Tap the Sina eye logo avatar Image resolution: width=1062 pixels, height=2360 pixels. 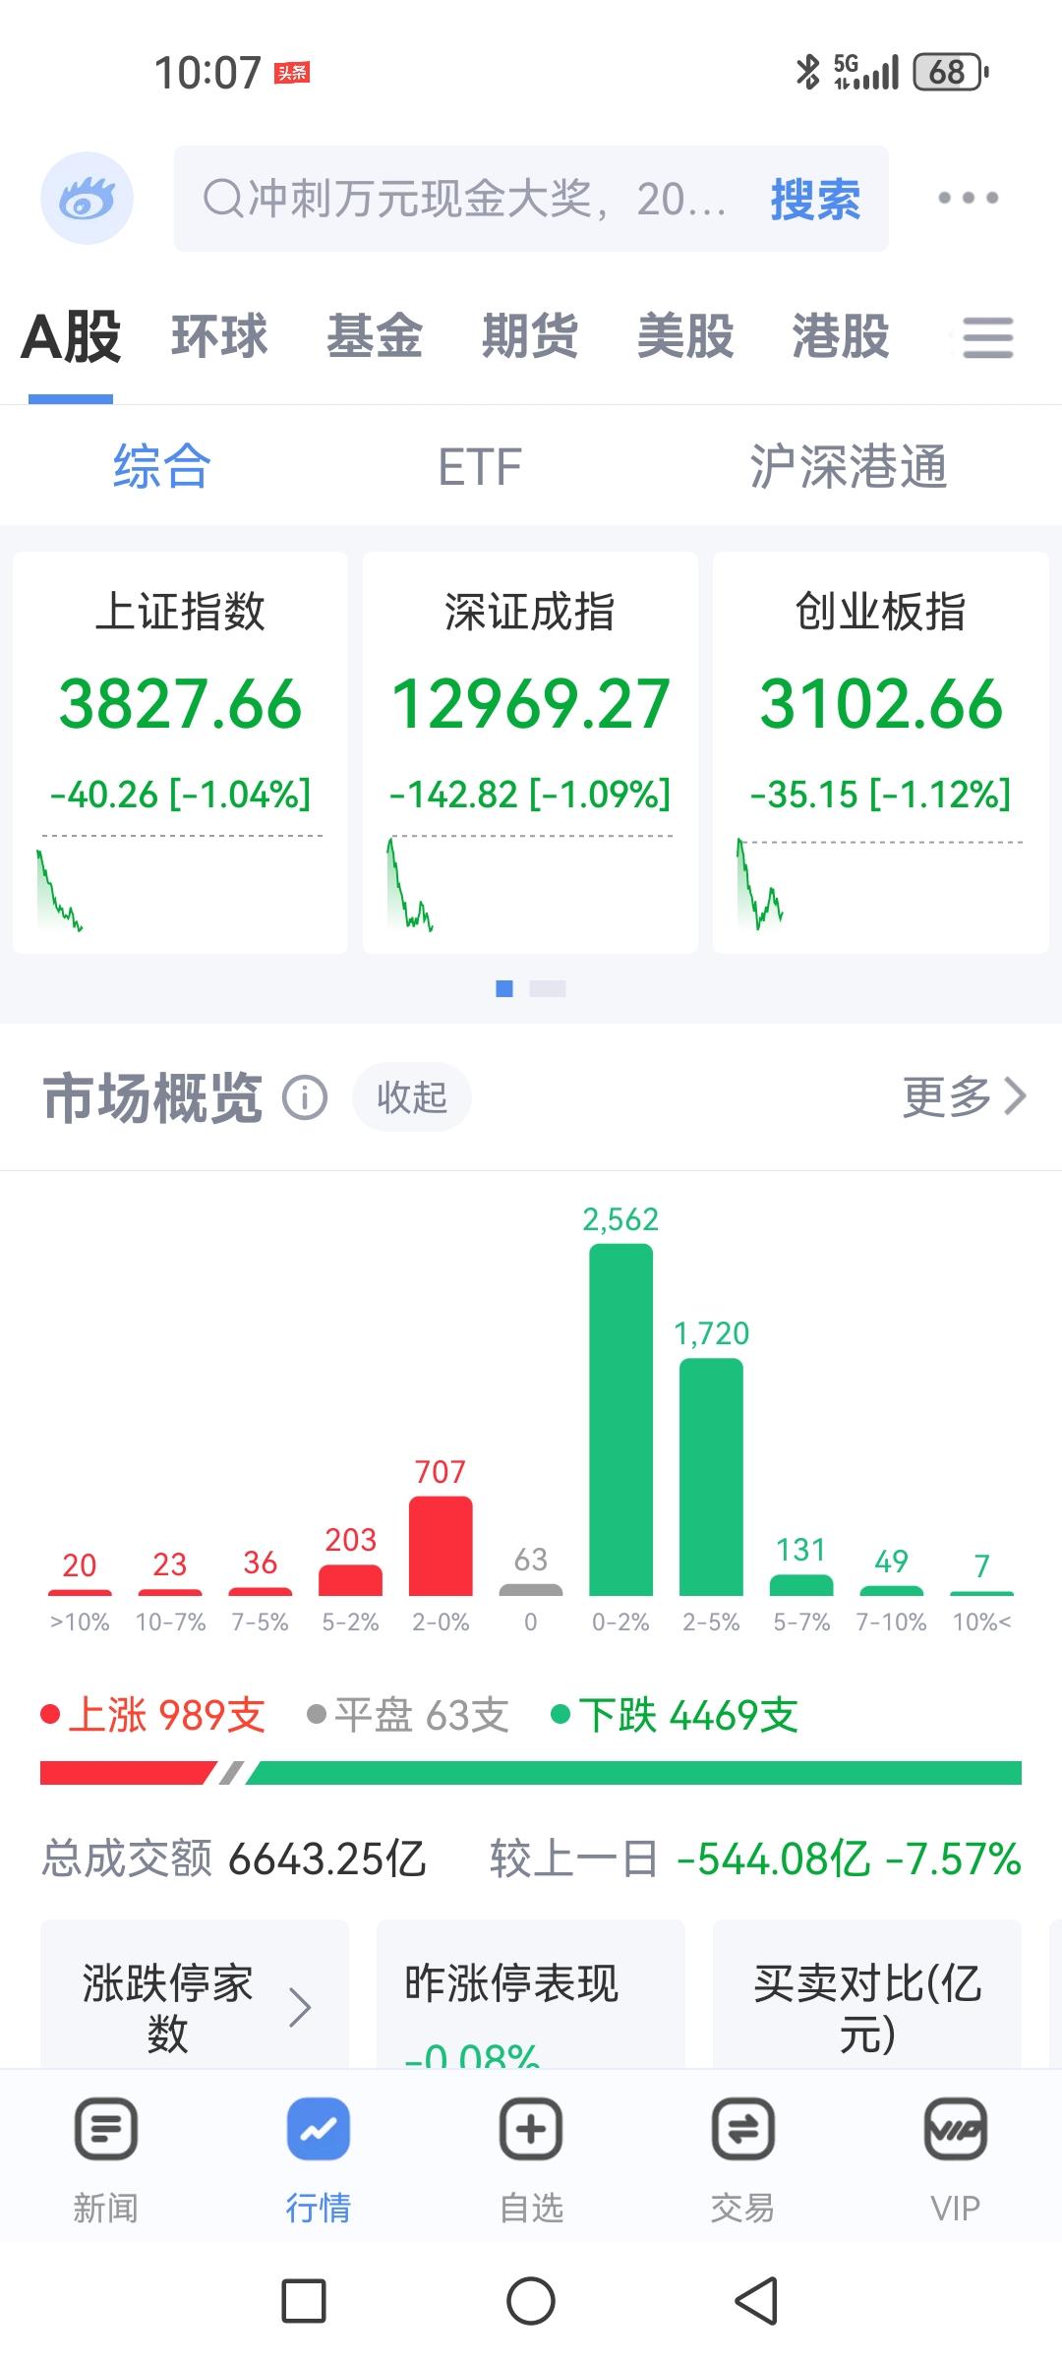(87, 198)
